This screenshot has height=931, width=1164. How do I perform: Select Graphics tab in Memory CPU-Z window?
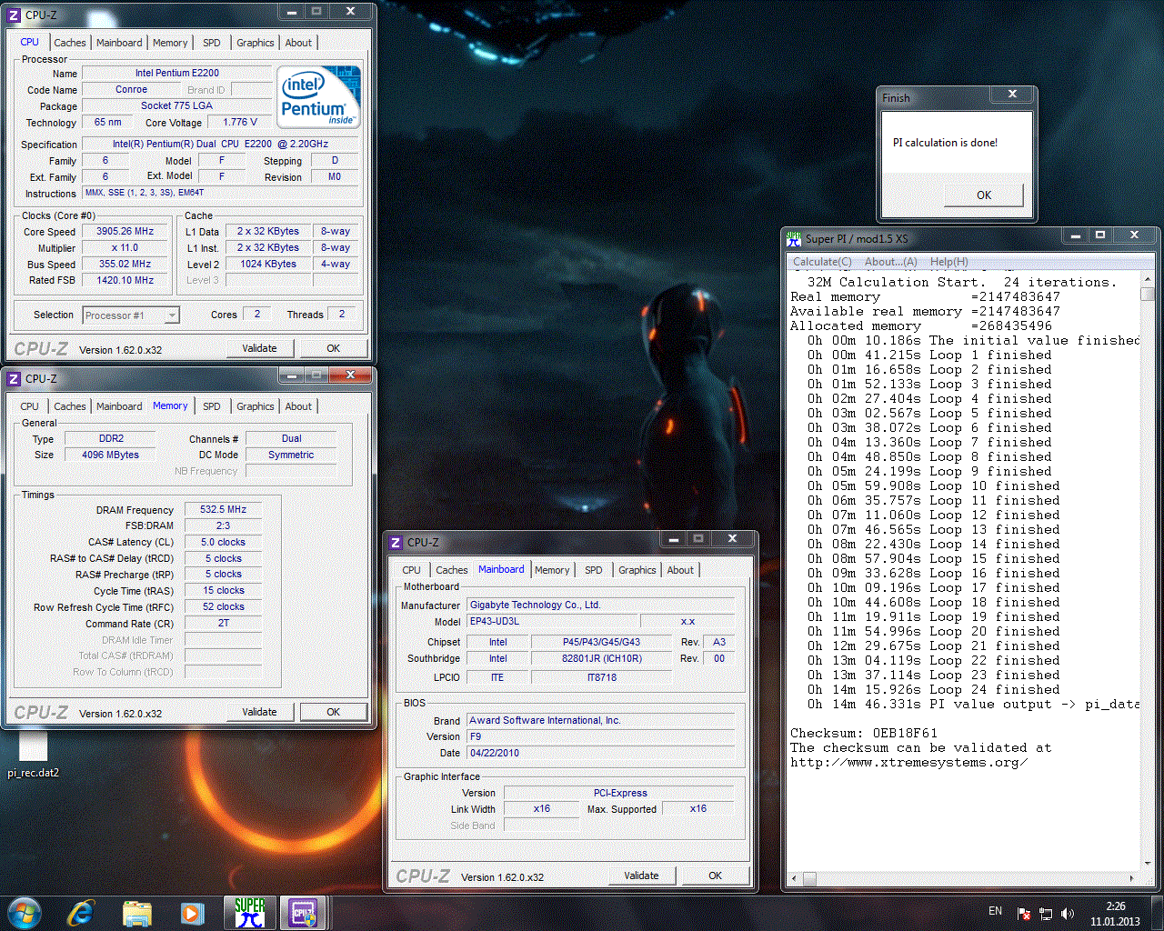(x=256, y=406)
